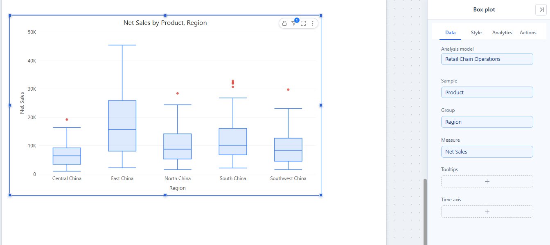Image resolution: width=550 pixels, height=245 pixels.
Task: Click the lock icon in the chart toolbar
Action: 284,23
